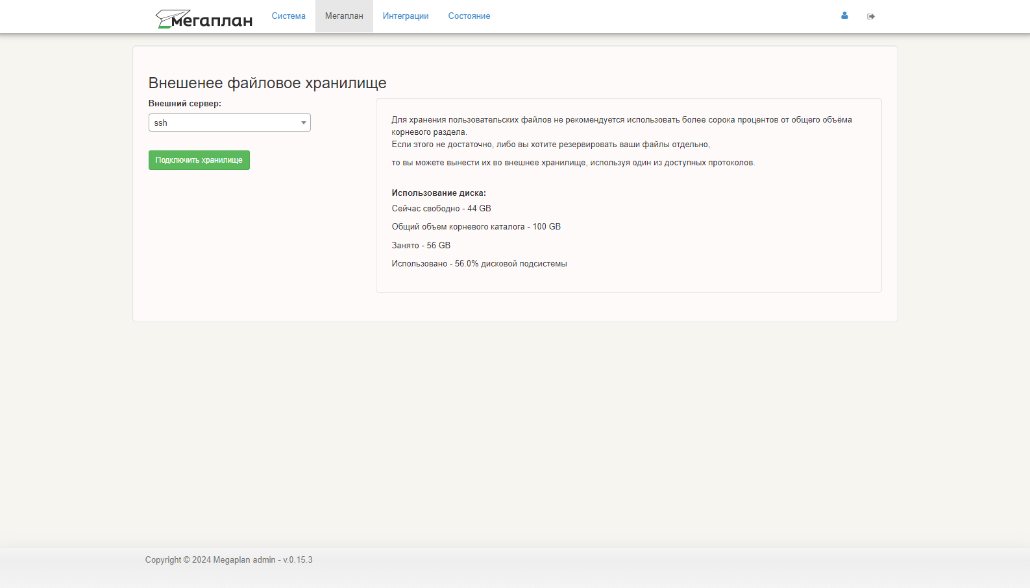Click the line starting Если этого не достаточно
The image size is (1030, 588).
click(x=551, y=145)
